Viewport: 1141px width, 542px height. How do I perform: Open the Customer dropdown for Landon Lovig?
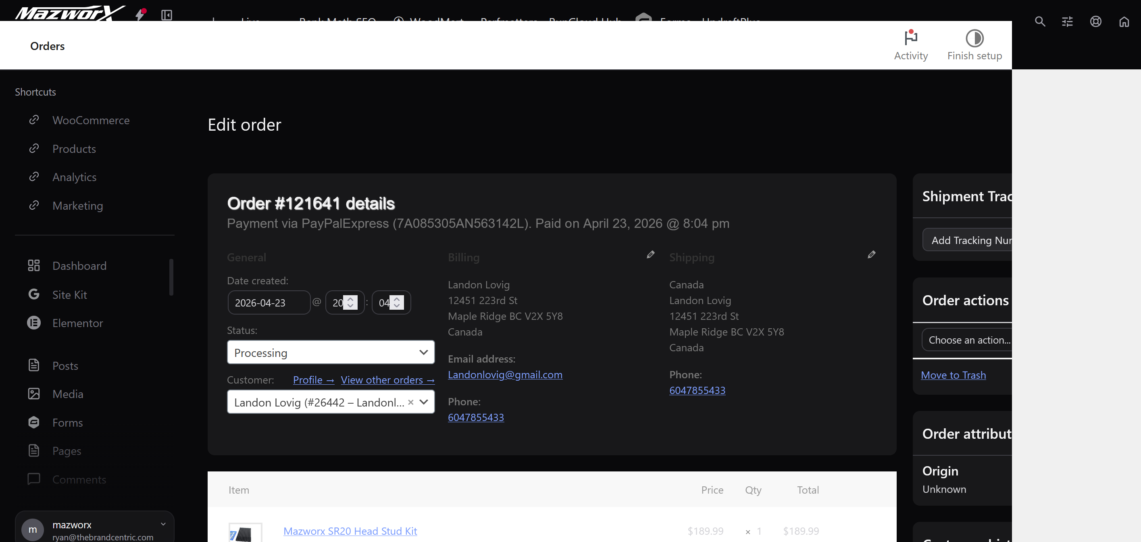click(x=331, y=402)
